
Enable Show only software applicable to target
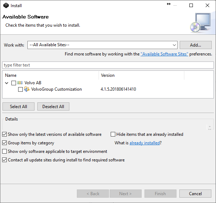tap(5, 151)
